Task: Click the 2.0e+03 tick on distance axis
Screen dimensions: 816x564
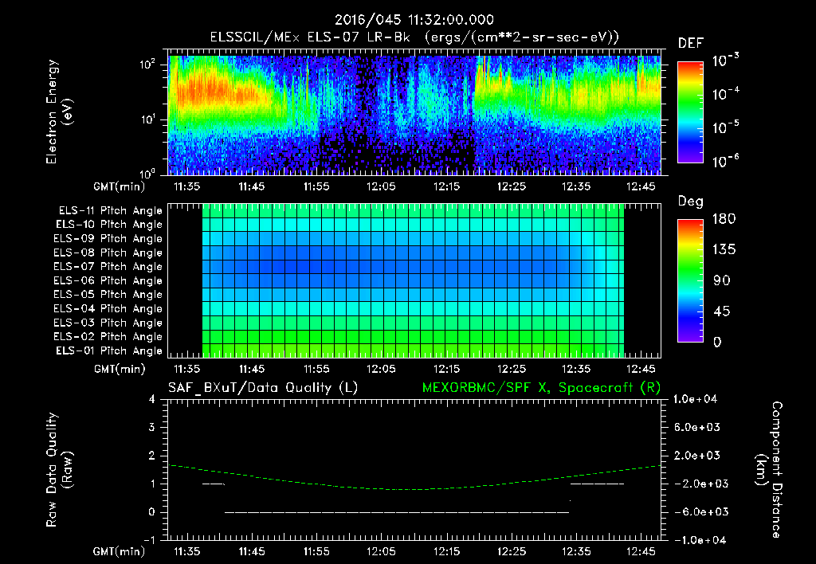Action: tap(697, 455)
